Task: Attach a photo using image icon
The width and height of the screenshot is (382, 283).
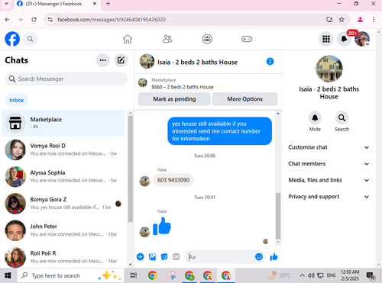Action: point(152,257)
